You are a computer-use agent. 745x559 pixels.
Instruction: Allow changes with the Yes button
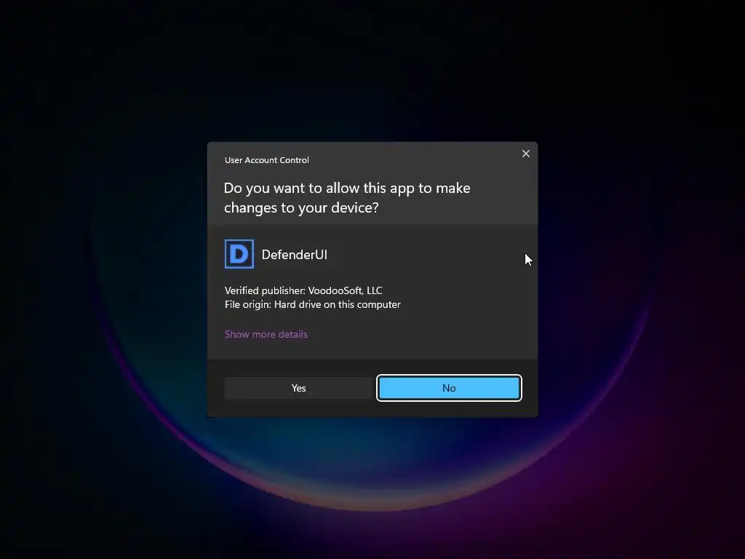pos(298,388)
